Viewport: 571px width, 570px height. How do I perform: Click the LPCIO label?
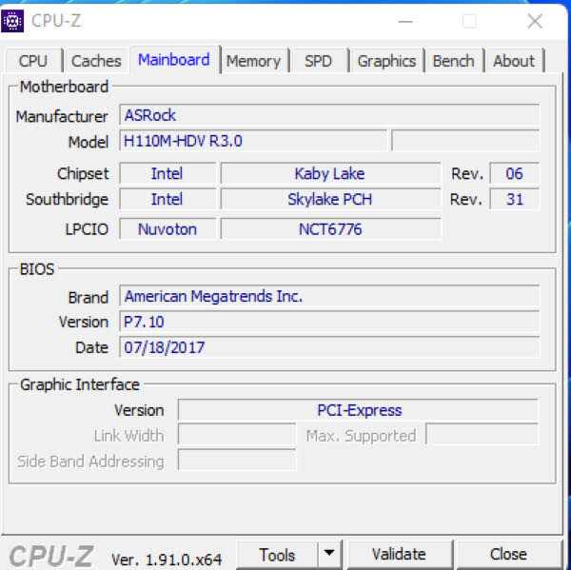coord(87,229)
